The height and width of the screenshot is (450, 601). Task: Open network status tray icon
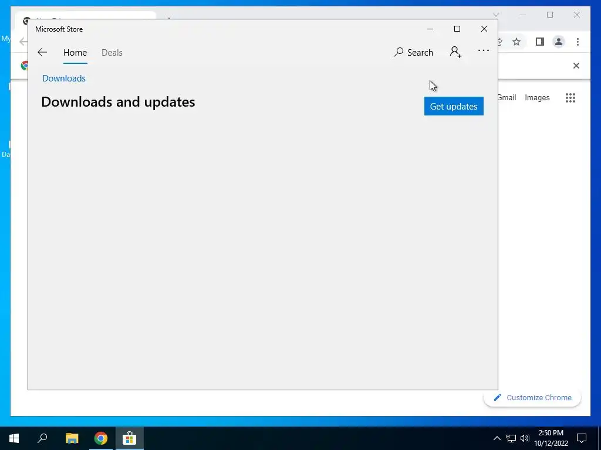(x=511, y=438)
